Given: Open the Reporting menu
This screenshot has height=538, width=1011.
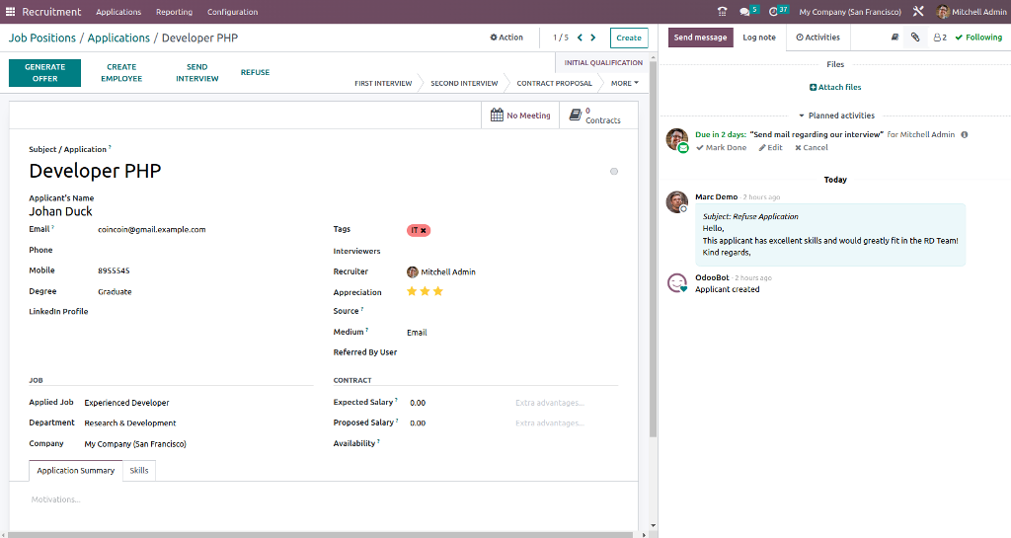Looking at the screenshot, I should [x=174, y=12].
